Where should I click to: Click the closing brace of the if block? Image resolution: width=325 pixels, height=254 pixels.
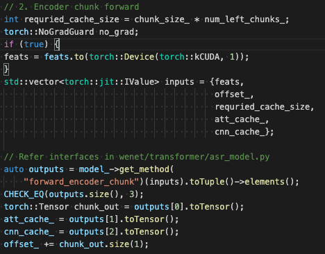(6, 69)
